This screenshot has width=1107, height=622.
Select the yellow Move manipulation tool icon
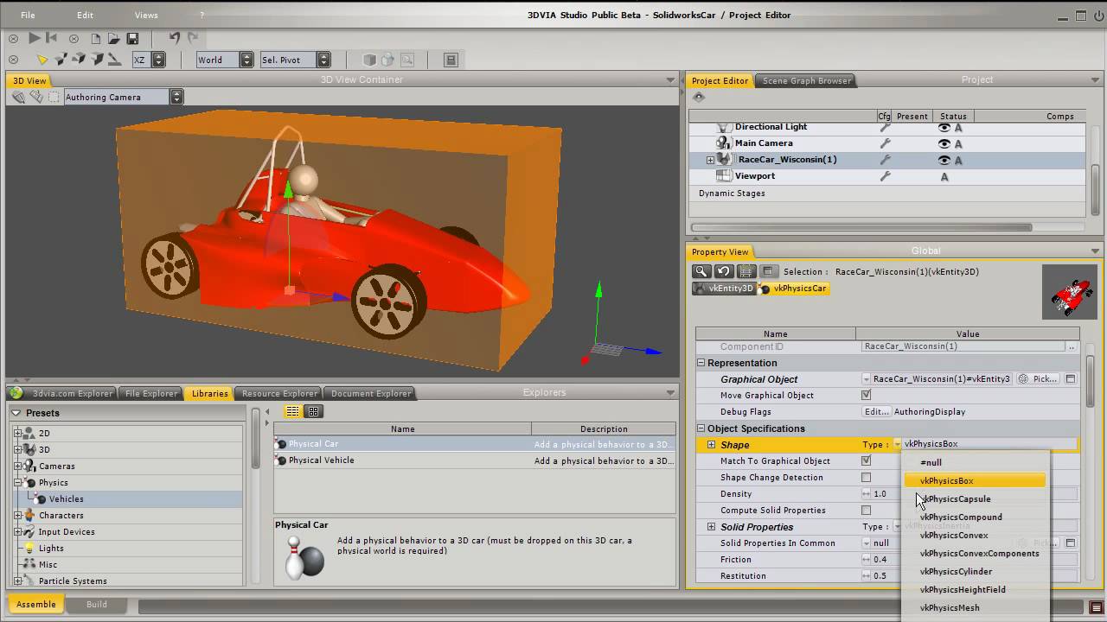click(x=43, y=58)
